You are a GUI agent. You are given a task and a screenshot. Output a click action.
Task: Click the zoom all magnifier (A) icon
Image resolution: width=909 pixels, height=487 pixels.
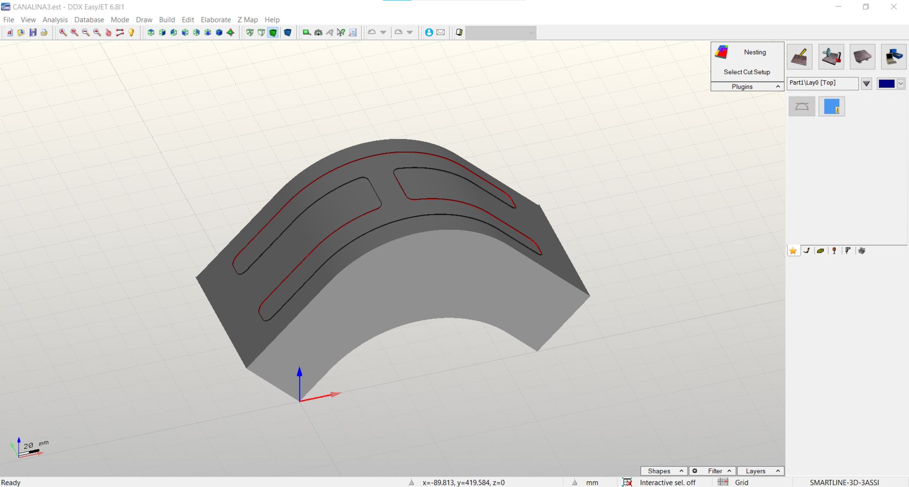click(63, 33)
